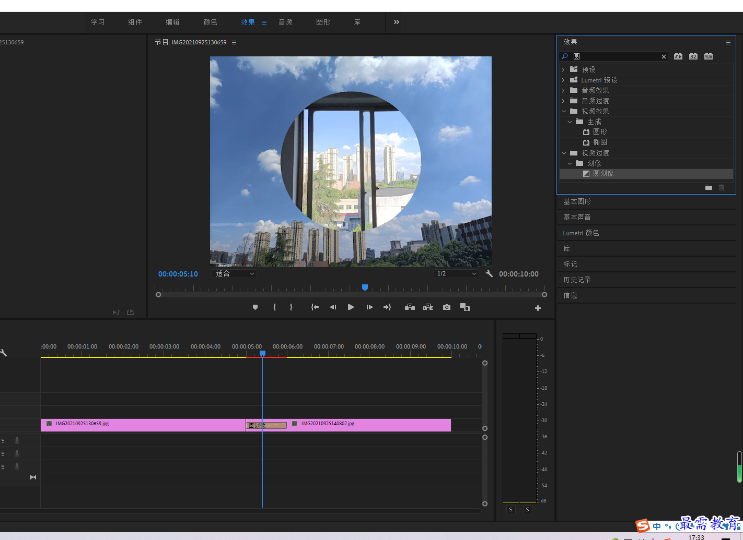Open the 信息 panel

point(570,295)
